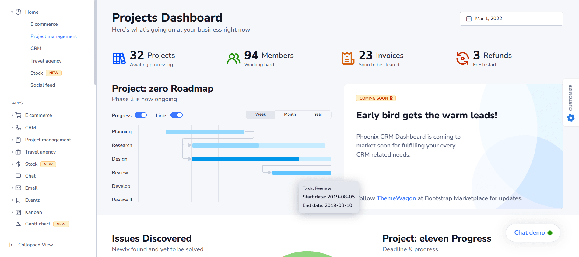Expand the Stock apps section arrow
Screen dimensions: 579x257
click(x=12, y=164)
